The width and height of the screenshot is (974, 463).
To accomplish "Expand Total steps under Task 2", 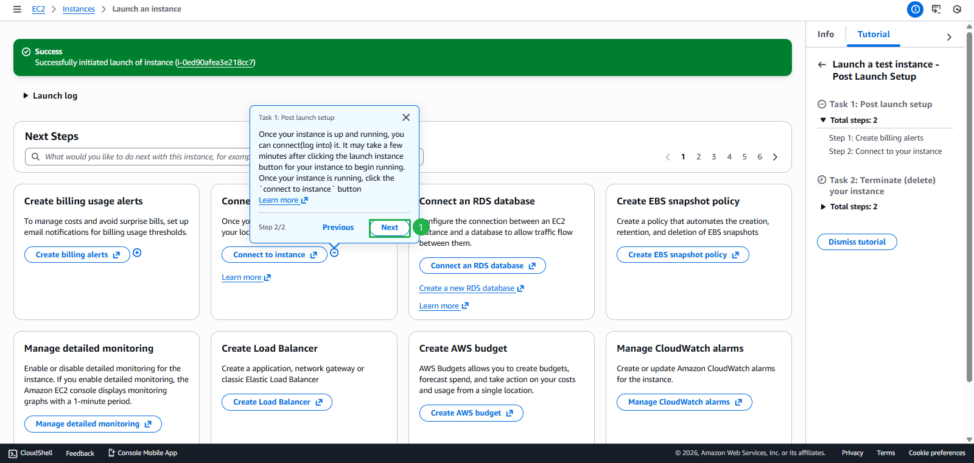I will pyautogui.click(x=823, y=207).
